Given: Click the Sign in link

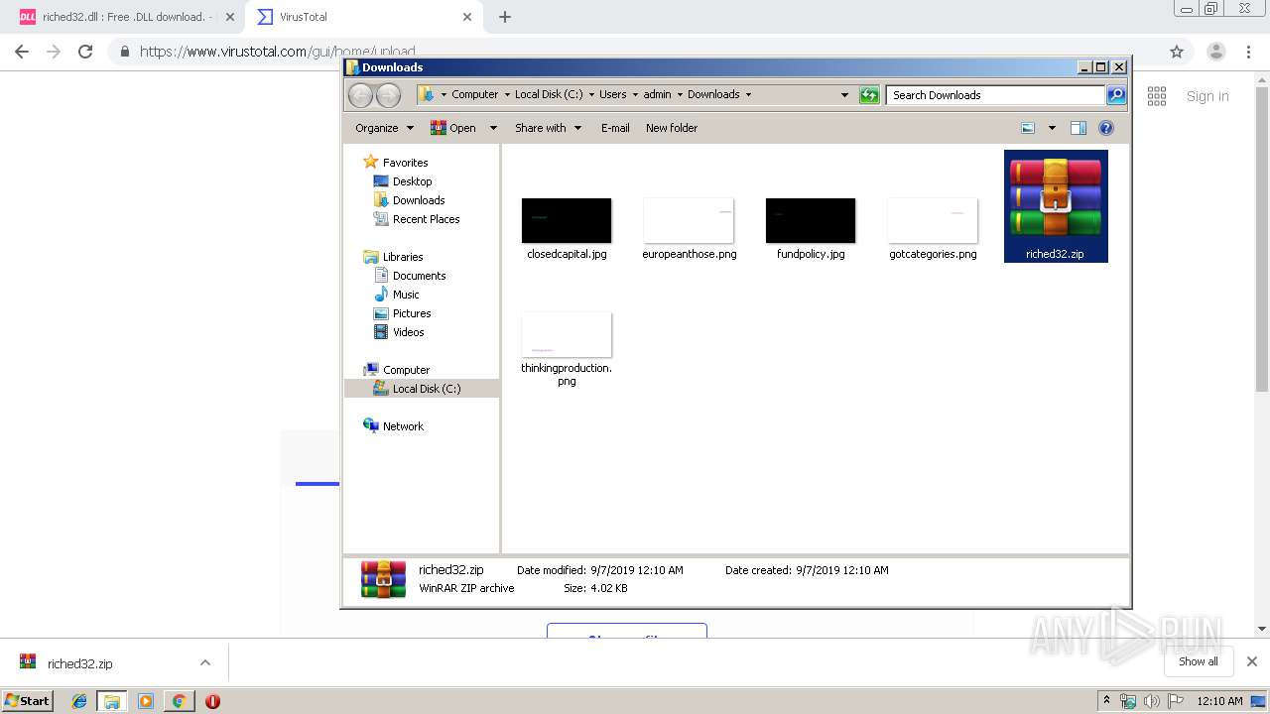Looking at the screenshot, I should coord(1207,96).
